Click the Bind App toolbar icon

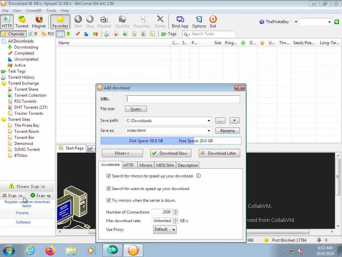180,22
